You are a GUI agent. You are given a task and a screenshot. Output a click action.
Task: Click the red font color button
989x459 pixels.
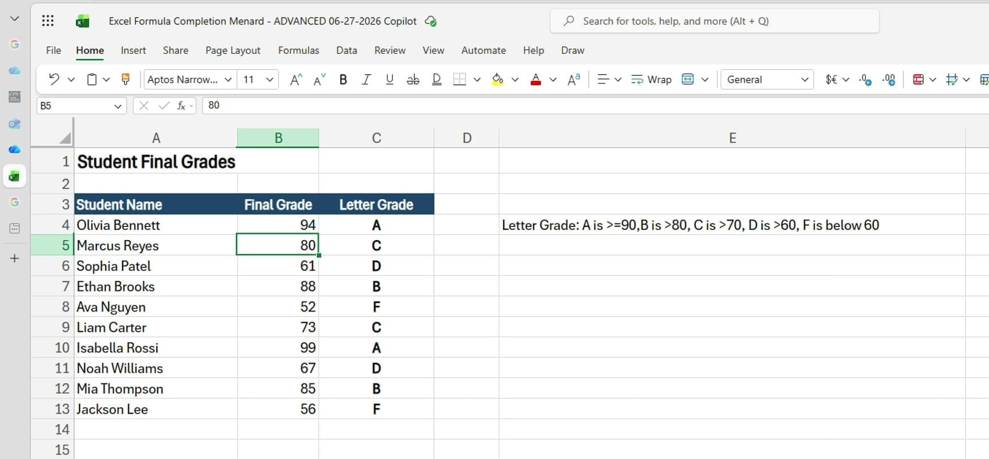click(x=536, y=79)
